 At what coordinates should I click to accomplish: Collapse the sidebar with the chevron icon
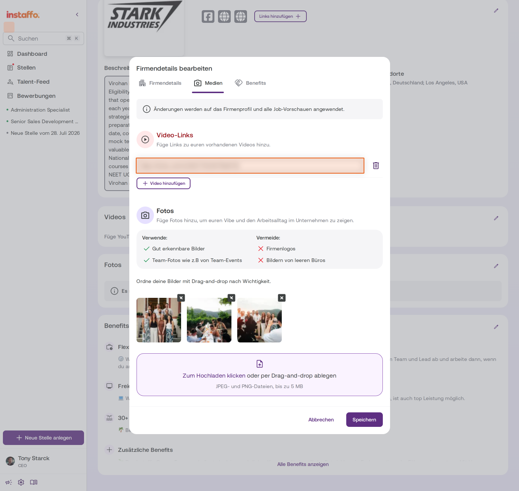(77, 14)
